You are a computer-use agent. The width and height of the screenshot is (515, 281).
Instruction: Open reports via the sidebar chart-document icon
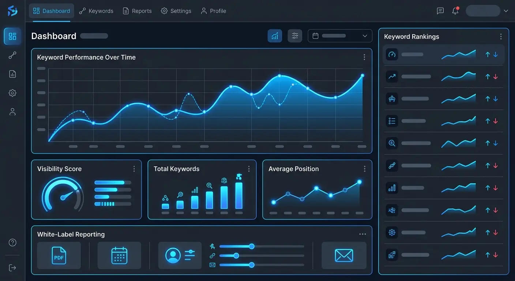coord(12,74)
